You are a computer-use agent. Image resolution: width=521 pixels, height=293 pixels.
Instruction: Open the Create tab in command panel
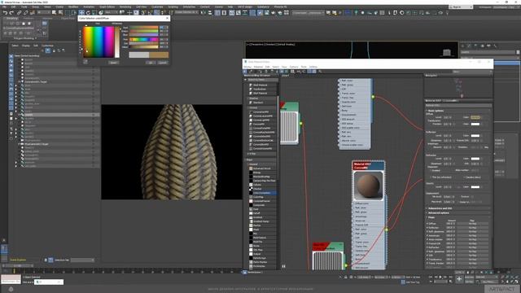coord(463,46)
